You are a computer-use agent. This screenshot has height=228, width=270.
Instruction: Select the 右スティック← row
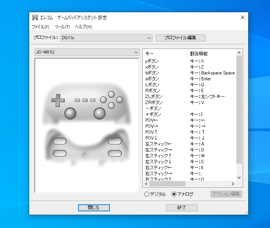[x=190, y=168]
